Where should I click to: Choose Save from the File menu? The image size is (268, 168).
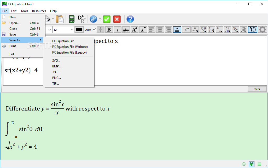(x=22, y=34)
